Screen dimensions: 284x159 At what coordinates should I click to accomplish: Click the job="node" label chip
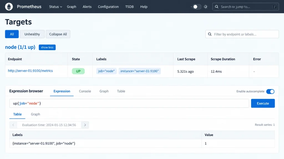(106, 71)
